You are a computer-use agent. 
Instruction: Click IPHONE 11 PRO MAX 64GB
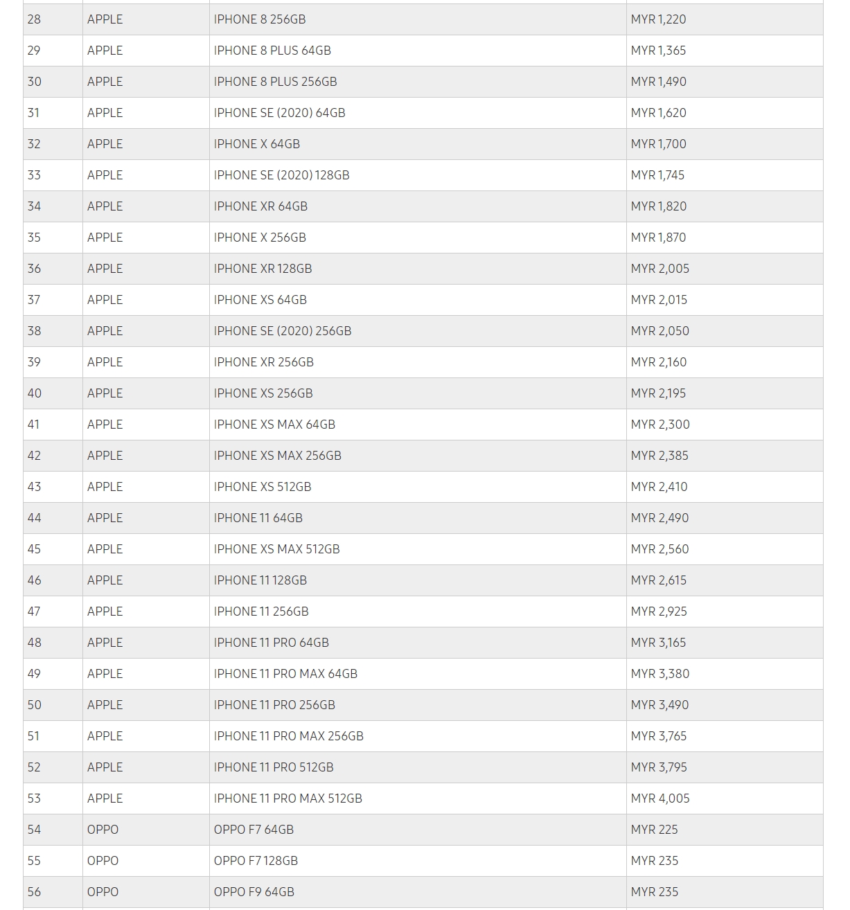click(x=285, y=674)
